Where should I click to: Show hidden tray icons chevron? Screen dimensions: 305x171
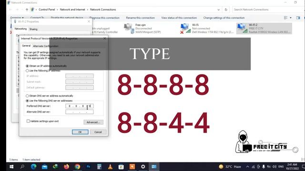[247, 167]
